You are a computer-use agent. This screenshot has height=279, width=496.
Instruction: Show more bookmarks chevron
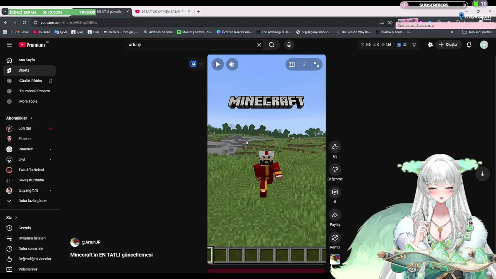(x=452, y=32)
